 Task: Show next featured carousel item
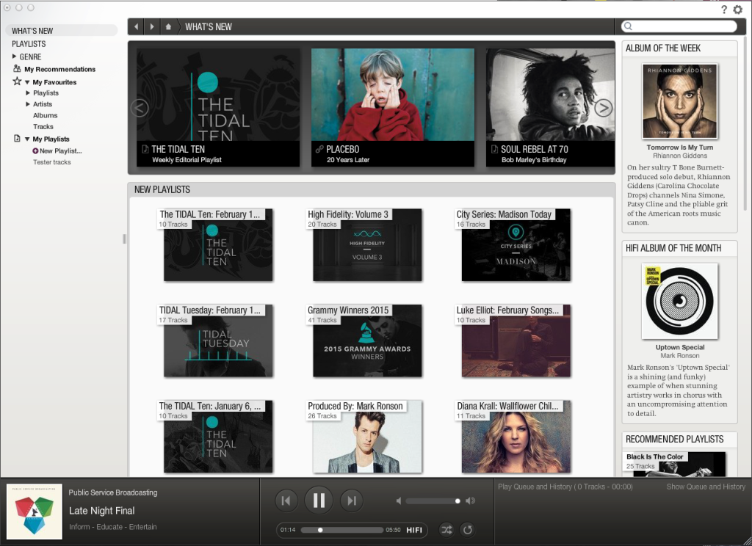[x=603, y=108]
